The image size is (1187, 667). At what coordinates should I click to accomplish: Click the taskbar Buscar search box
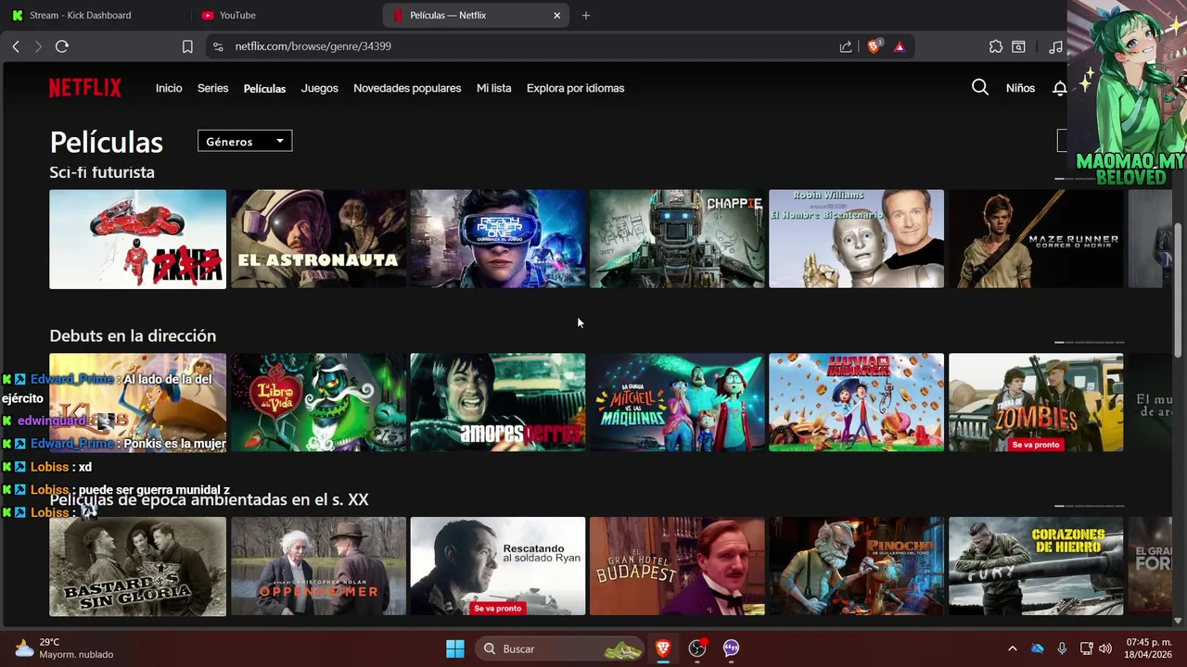561,648
